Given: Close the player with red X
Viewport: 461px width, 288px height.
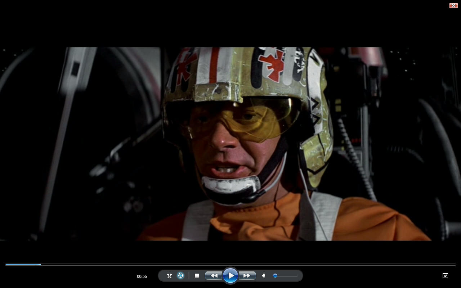Looking at the screenshot, I should (453, 5).
